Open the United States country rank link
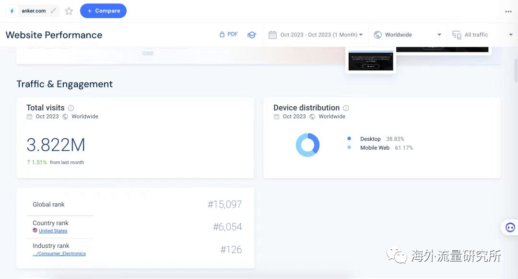This screenshot has width=518, height=279. point(53,230)
